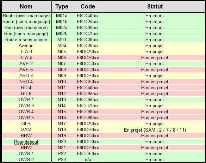Select the Type column header
The height and width of the screenshot is (163, 206).
(62, 7)
